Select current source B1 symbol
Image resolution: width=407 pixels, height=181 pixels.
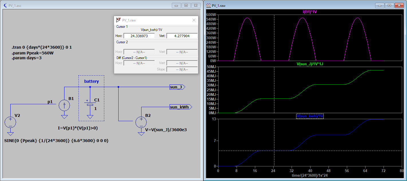(x=64, y=105)
